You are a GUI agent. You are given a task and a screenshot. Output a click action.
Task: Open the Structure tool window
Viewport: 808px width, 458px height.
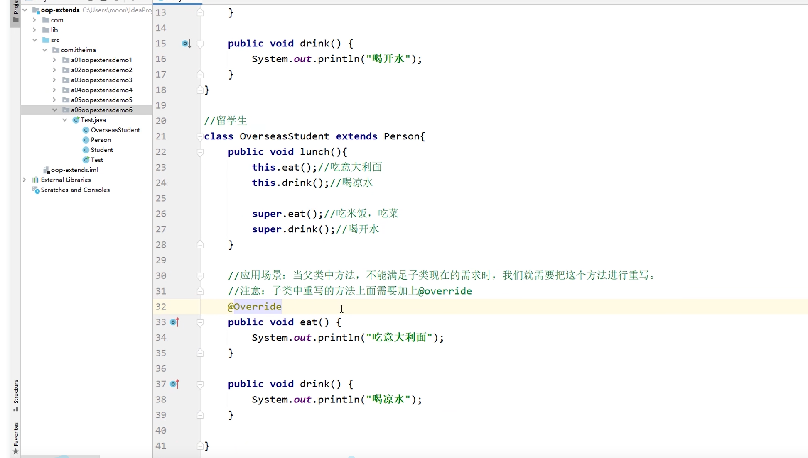16,394
